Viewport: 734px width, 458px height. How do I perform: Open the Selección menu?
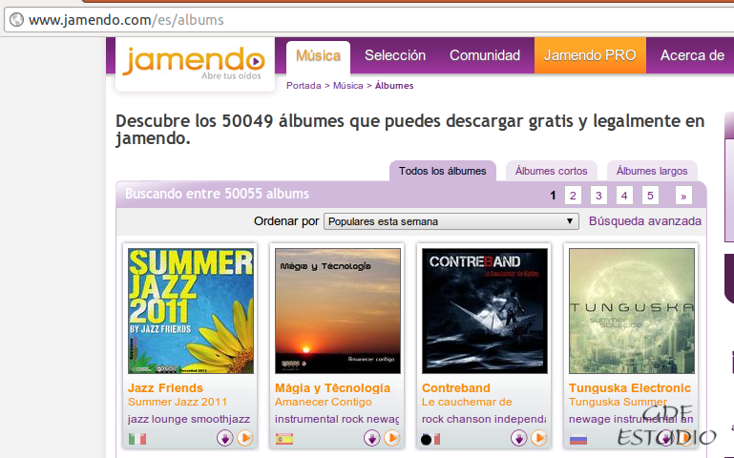tap(395, 55)
